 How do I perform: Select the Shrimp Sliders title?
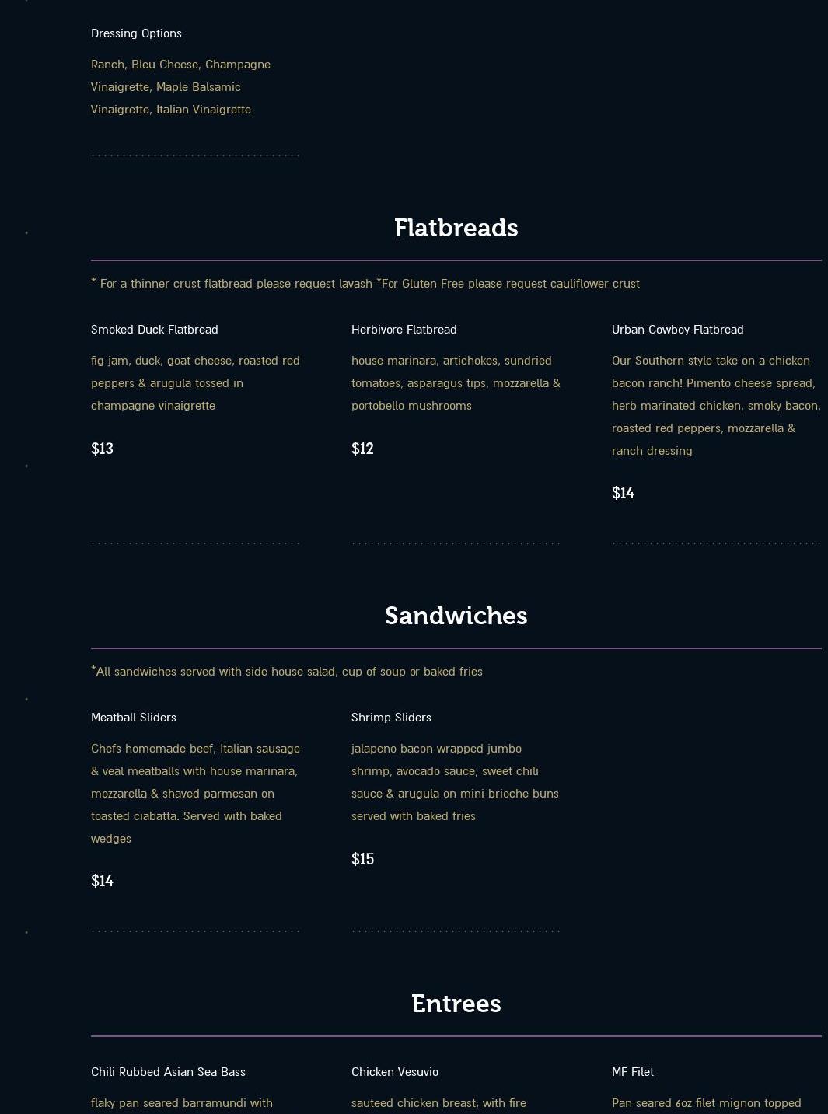391,718
